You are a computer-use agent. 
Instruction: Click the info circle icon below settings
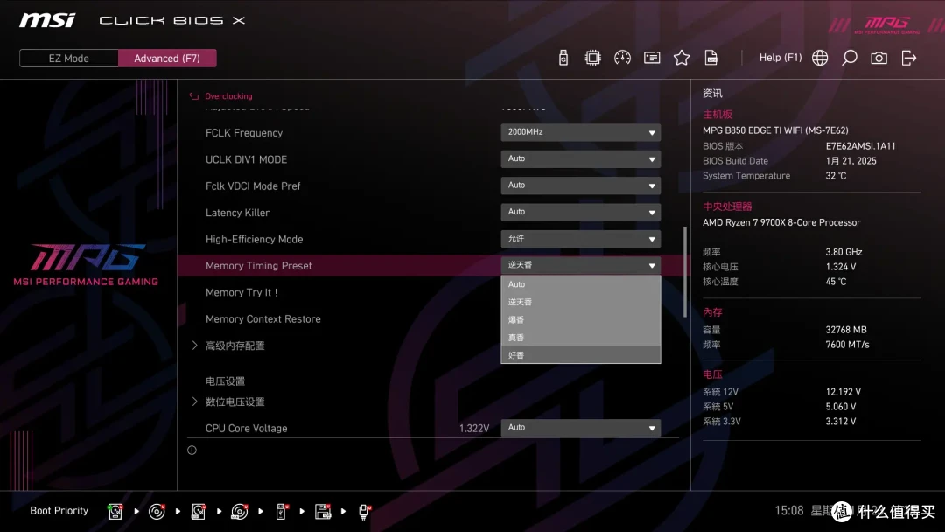(x=192, y=450)
